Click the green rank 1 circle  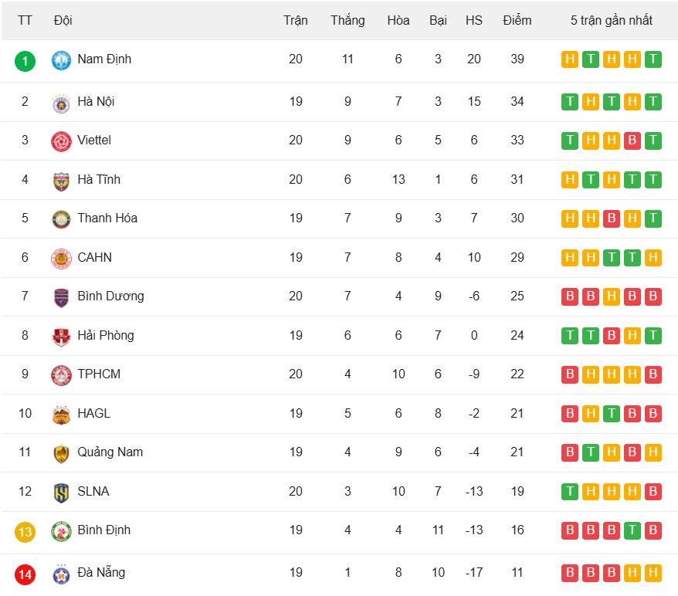pos(25,60)
